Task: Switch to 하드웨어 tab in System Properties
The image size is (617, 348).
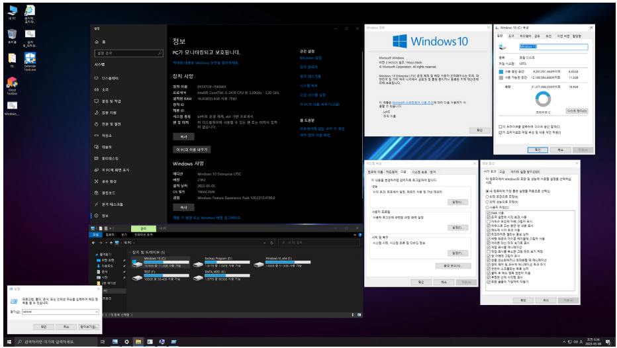Action: 391,172
